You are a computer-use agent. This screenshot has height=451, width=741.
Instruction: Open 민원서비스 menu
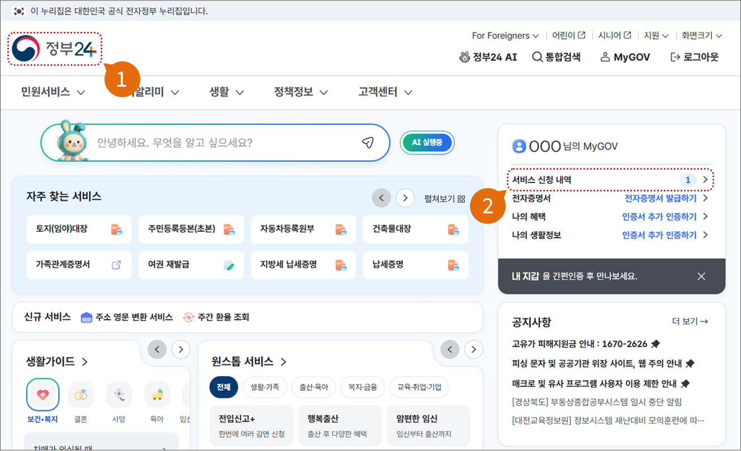click(x=53, y=92)
